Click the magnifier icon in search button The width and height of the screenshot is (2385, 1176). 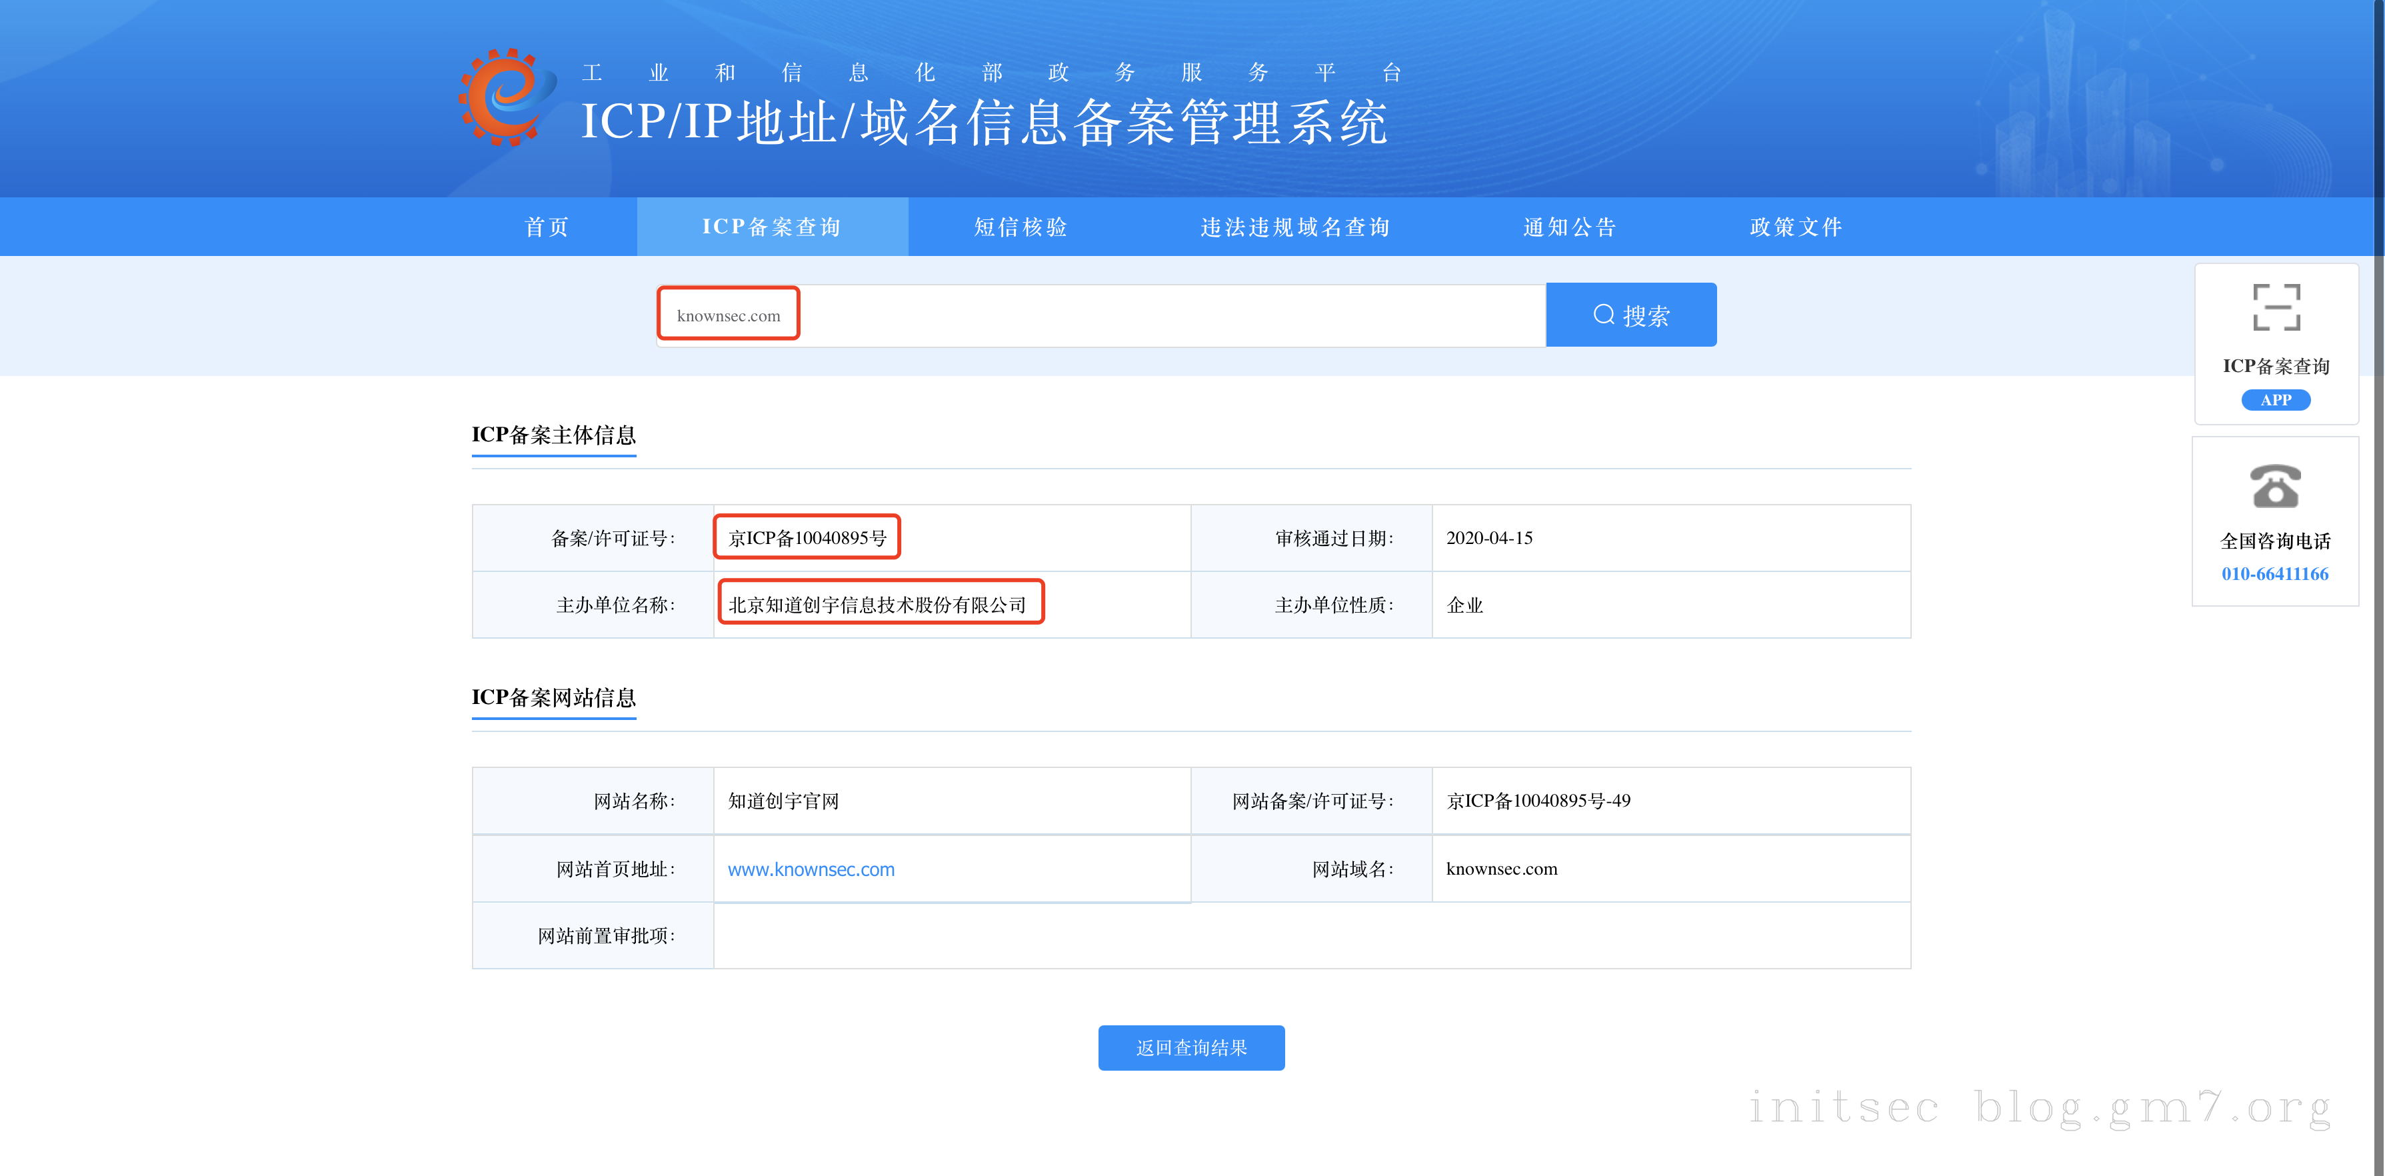(x=1602, y=315)
